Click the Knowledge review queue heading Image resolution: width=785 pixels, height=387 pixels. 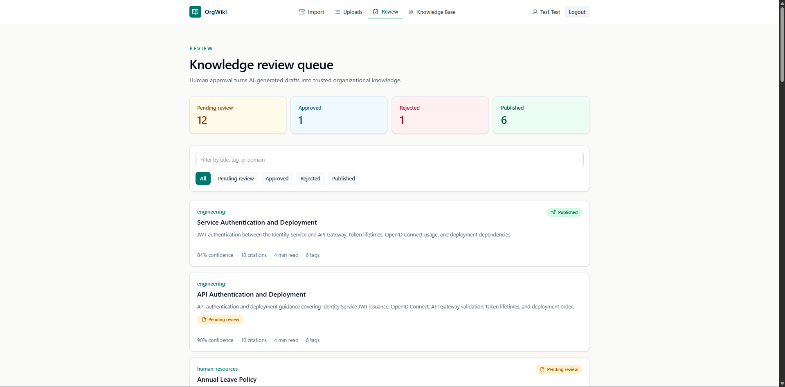[x=261, y=65]
